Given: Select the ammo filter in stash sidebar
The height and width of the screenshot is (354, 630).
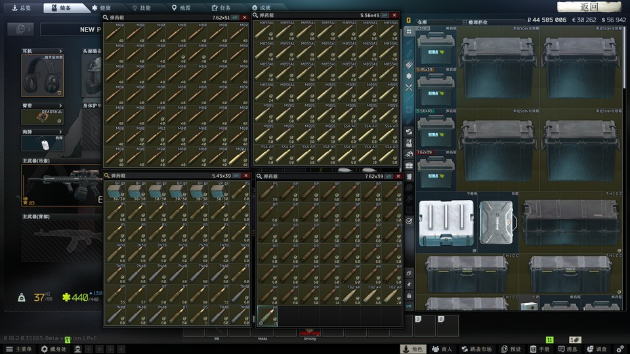Looking at the screenshot, I should coord(409,65).
